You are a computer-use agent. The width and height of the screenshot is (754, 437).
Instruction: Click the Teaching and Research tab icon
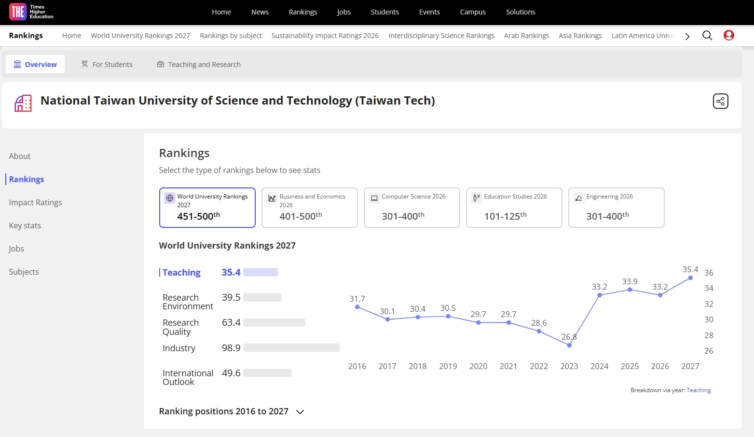tap(161, 64)
